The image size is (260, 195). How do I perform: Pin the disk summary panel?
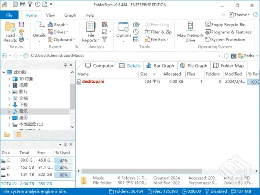pos(66,145)
